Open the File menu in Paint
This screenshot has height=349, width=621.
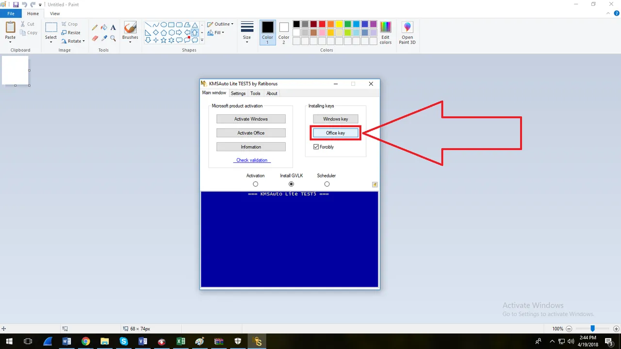11,14
